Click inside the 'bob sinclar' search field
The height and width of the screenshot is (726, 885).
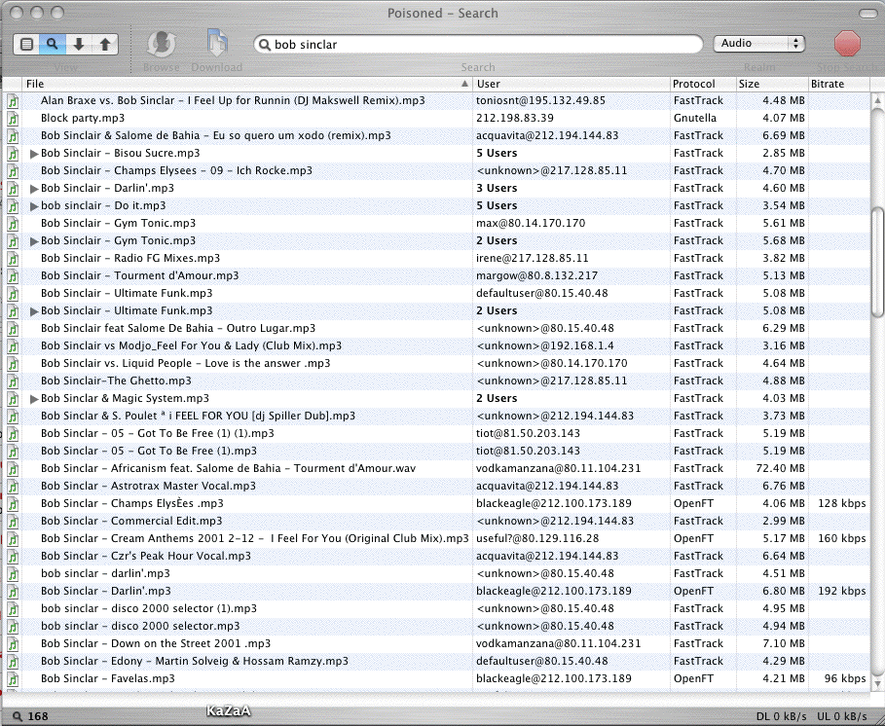[x=479, y=45]
